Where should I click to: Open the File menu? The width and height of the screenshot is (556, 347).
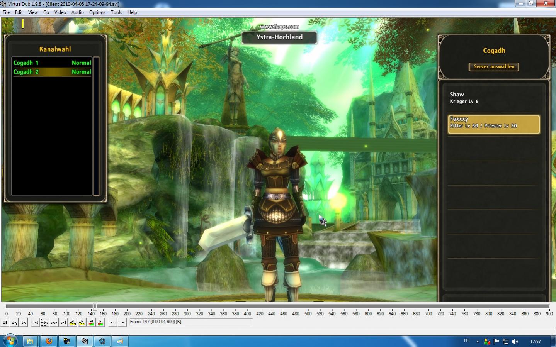6,12
